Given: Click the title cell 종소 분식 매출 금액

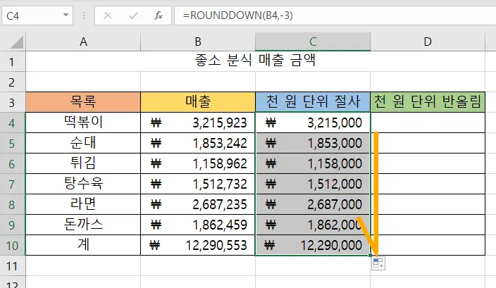Looking at the screenshot, I should [x=255, y=61].
